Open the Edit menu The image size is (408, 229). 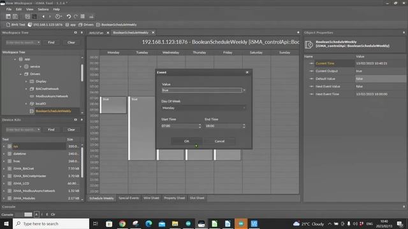[18, 9]
